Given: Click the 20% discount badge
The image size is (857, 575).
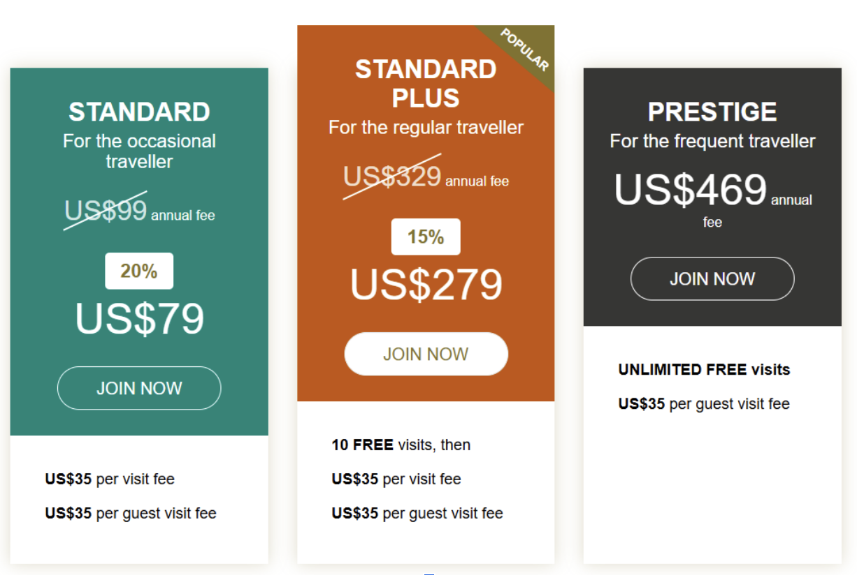Looking at the screenshot, I should tap(139, 271).
